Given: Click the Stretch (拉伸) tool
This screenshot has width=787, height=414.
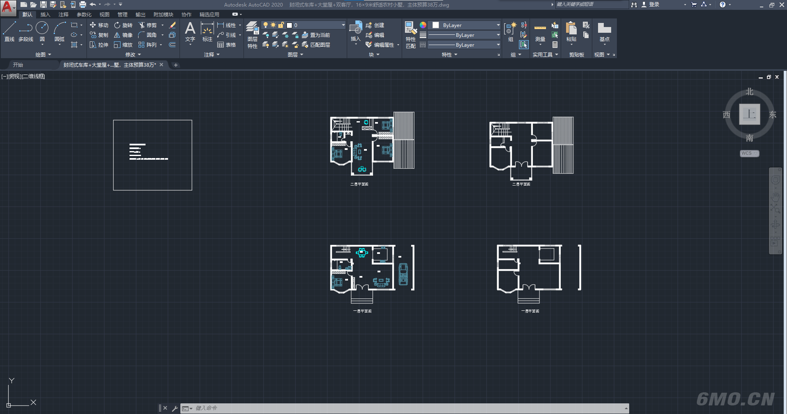Looking at the screenshot, I should (x=99, y=45).
